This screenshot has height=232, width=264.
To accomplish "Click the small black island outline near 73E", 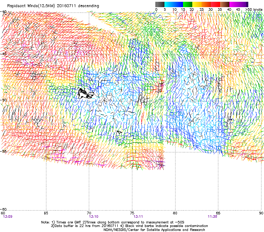I will point(119,132).
